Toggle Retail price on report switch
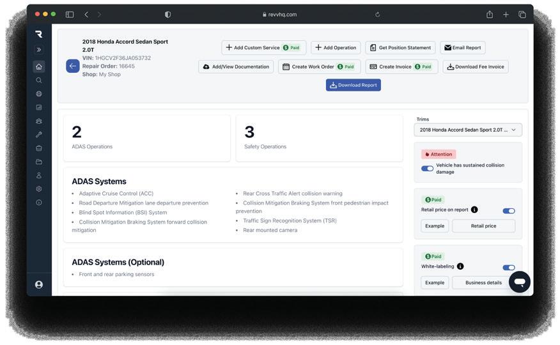Image resolution: width=560 pixels, height=345 pixels. click(x=509, y=211)
